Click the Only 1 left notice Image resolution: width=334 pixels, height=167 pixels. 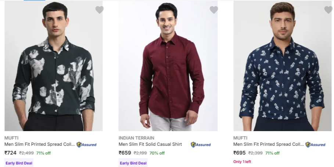242,162
